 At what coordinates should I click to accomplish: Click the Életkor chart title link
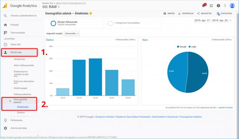(x=50, y=40)
